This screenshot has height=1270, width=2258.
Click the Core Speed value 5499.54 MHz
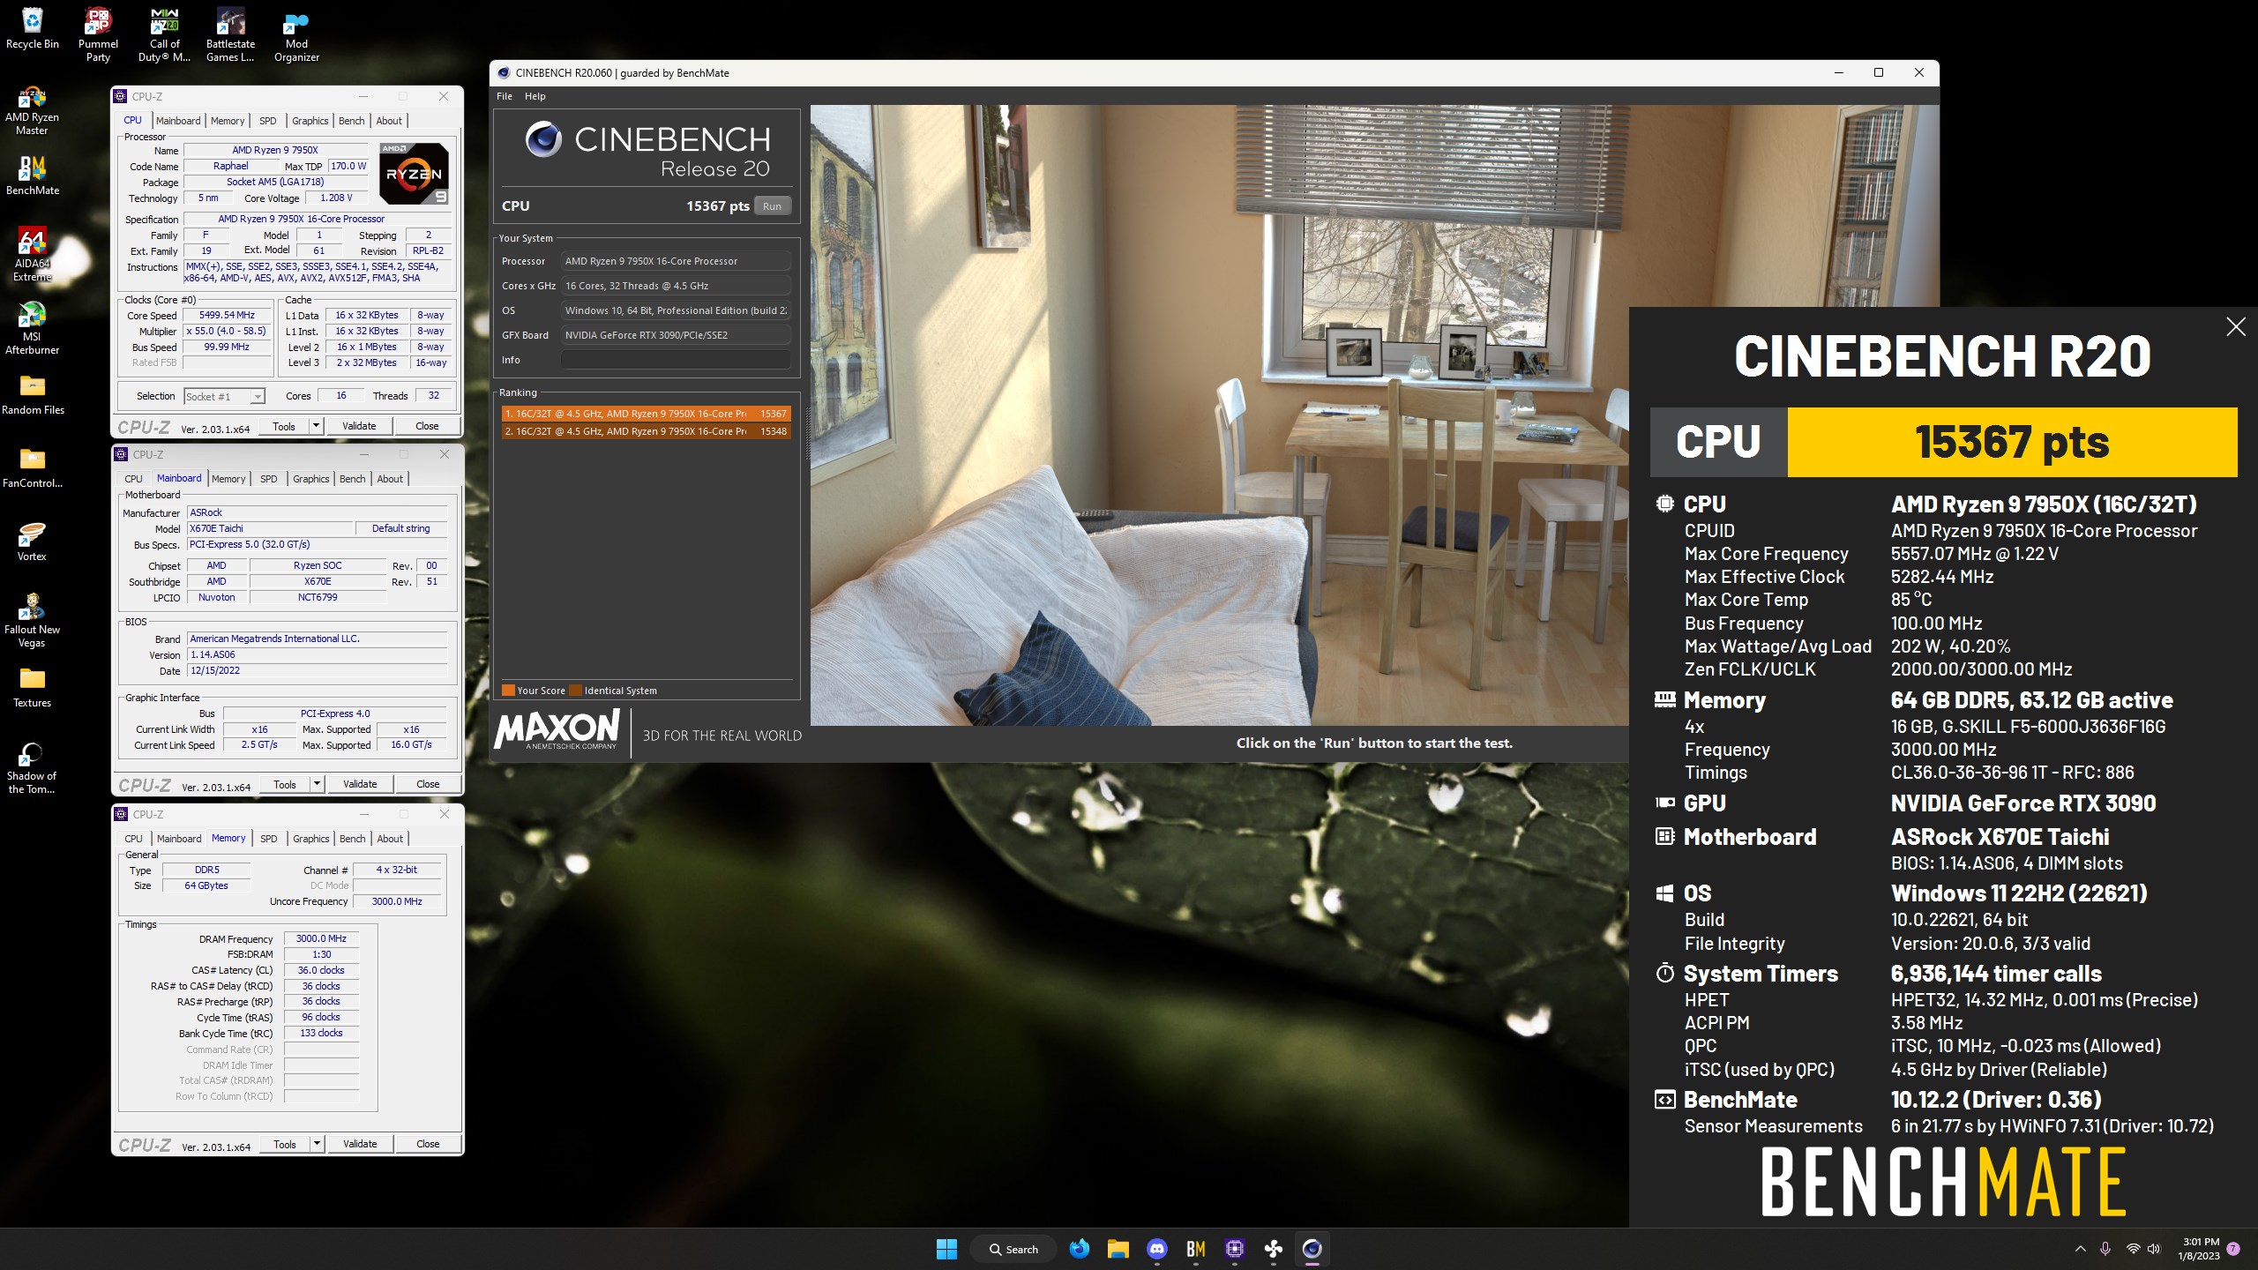coord(227,315)
